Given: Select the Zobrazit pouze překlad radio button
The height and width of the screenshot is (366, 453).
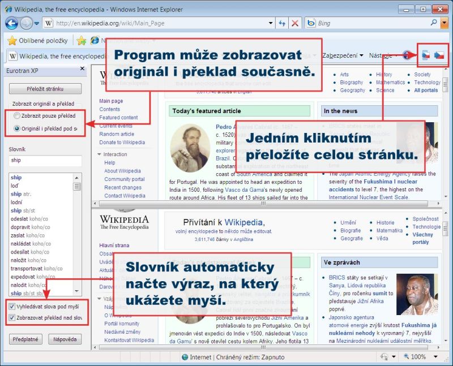Looking at the screenshot, I should click(16, 115).
